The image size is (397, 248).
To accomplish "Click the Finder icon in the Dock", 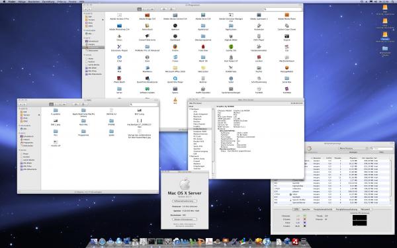I will (94, 241).
